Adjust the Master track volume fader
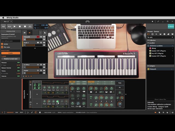The height and width of the screenshot is (131, 175). point(34,73)
